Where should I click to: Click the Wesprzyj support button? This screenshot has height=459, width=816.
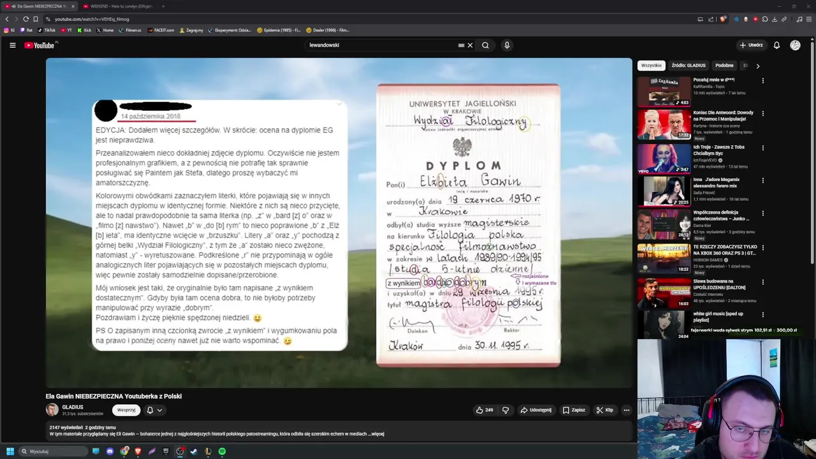126,410
